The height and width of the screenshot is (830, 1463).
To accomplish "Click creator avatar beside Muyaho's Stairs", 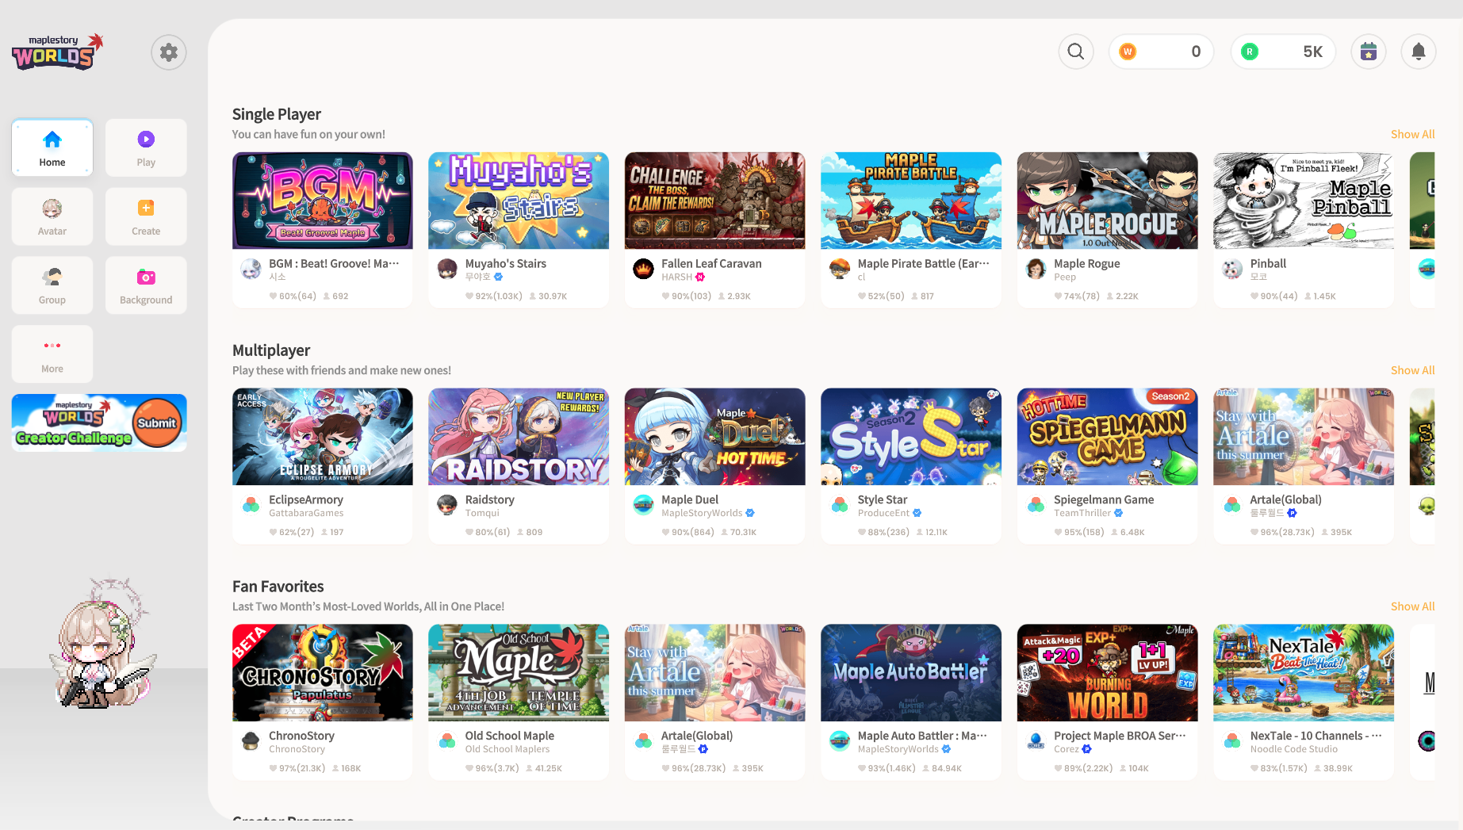I will (x=447, y=269).
